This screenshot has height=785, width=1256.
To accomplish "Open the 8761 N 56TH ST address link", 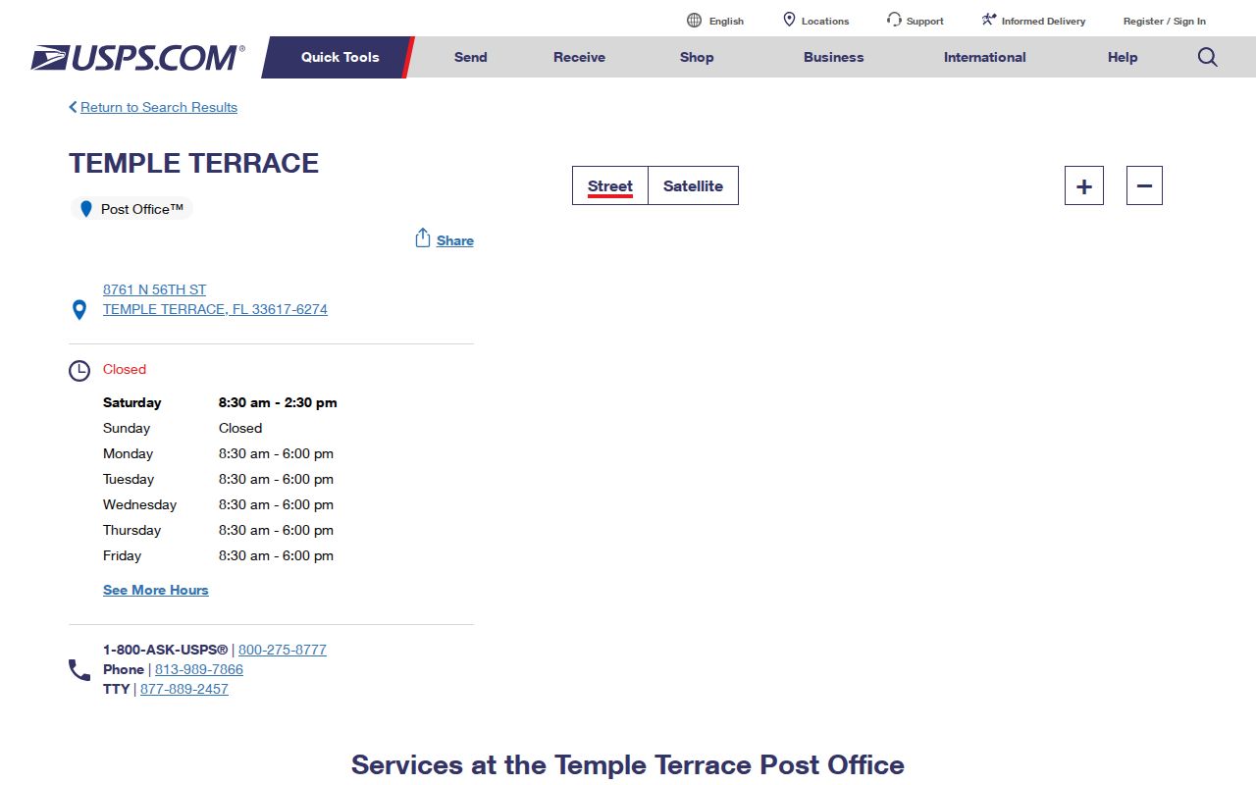I will coord(215,299).
